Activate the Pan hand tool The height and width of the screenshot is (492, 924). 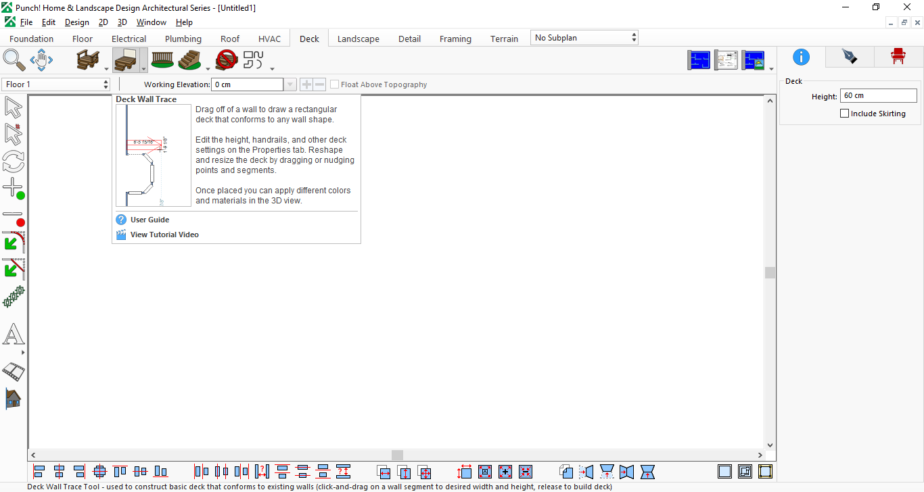(41, 60)
